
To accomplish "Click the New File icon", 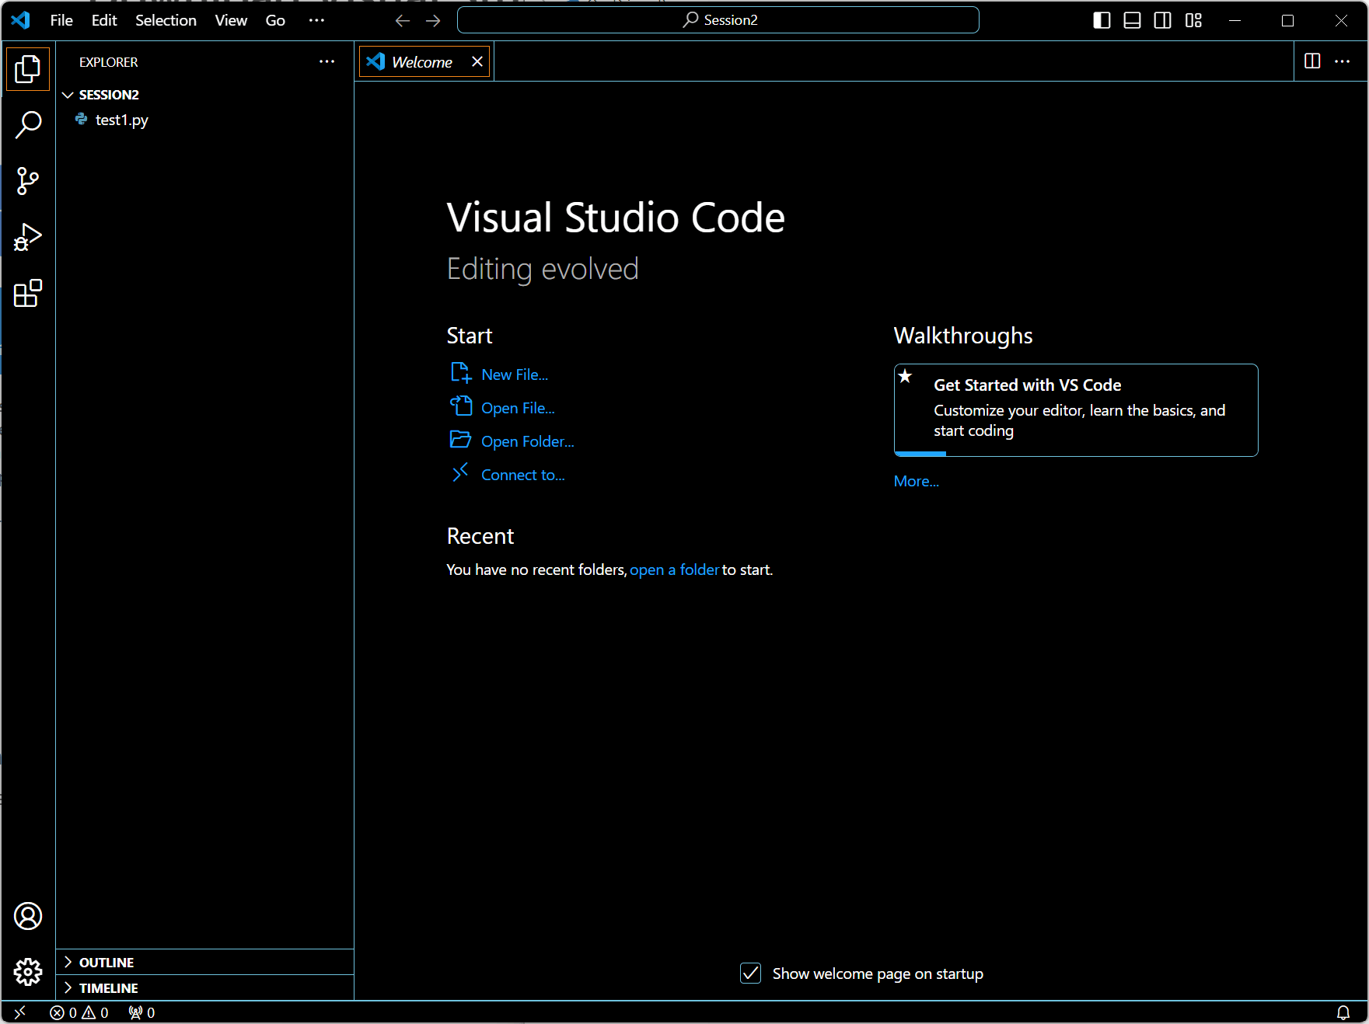I will pyautogui.click(x=461, y=373).
